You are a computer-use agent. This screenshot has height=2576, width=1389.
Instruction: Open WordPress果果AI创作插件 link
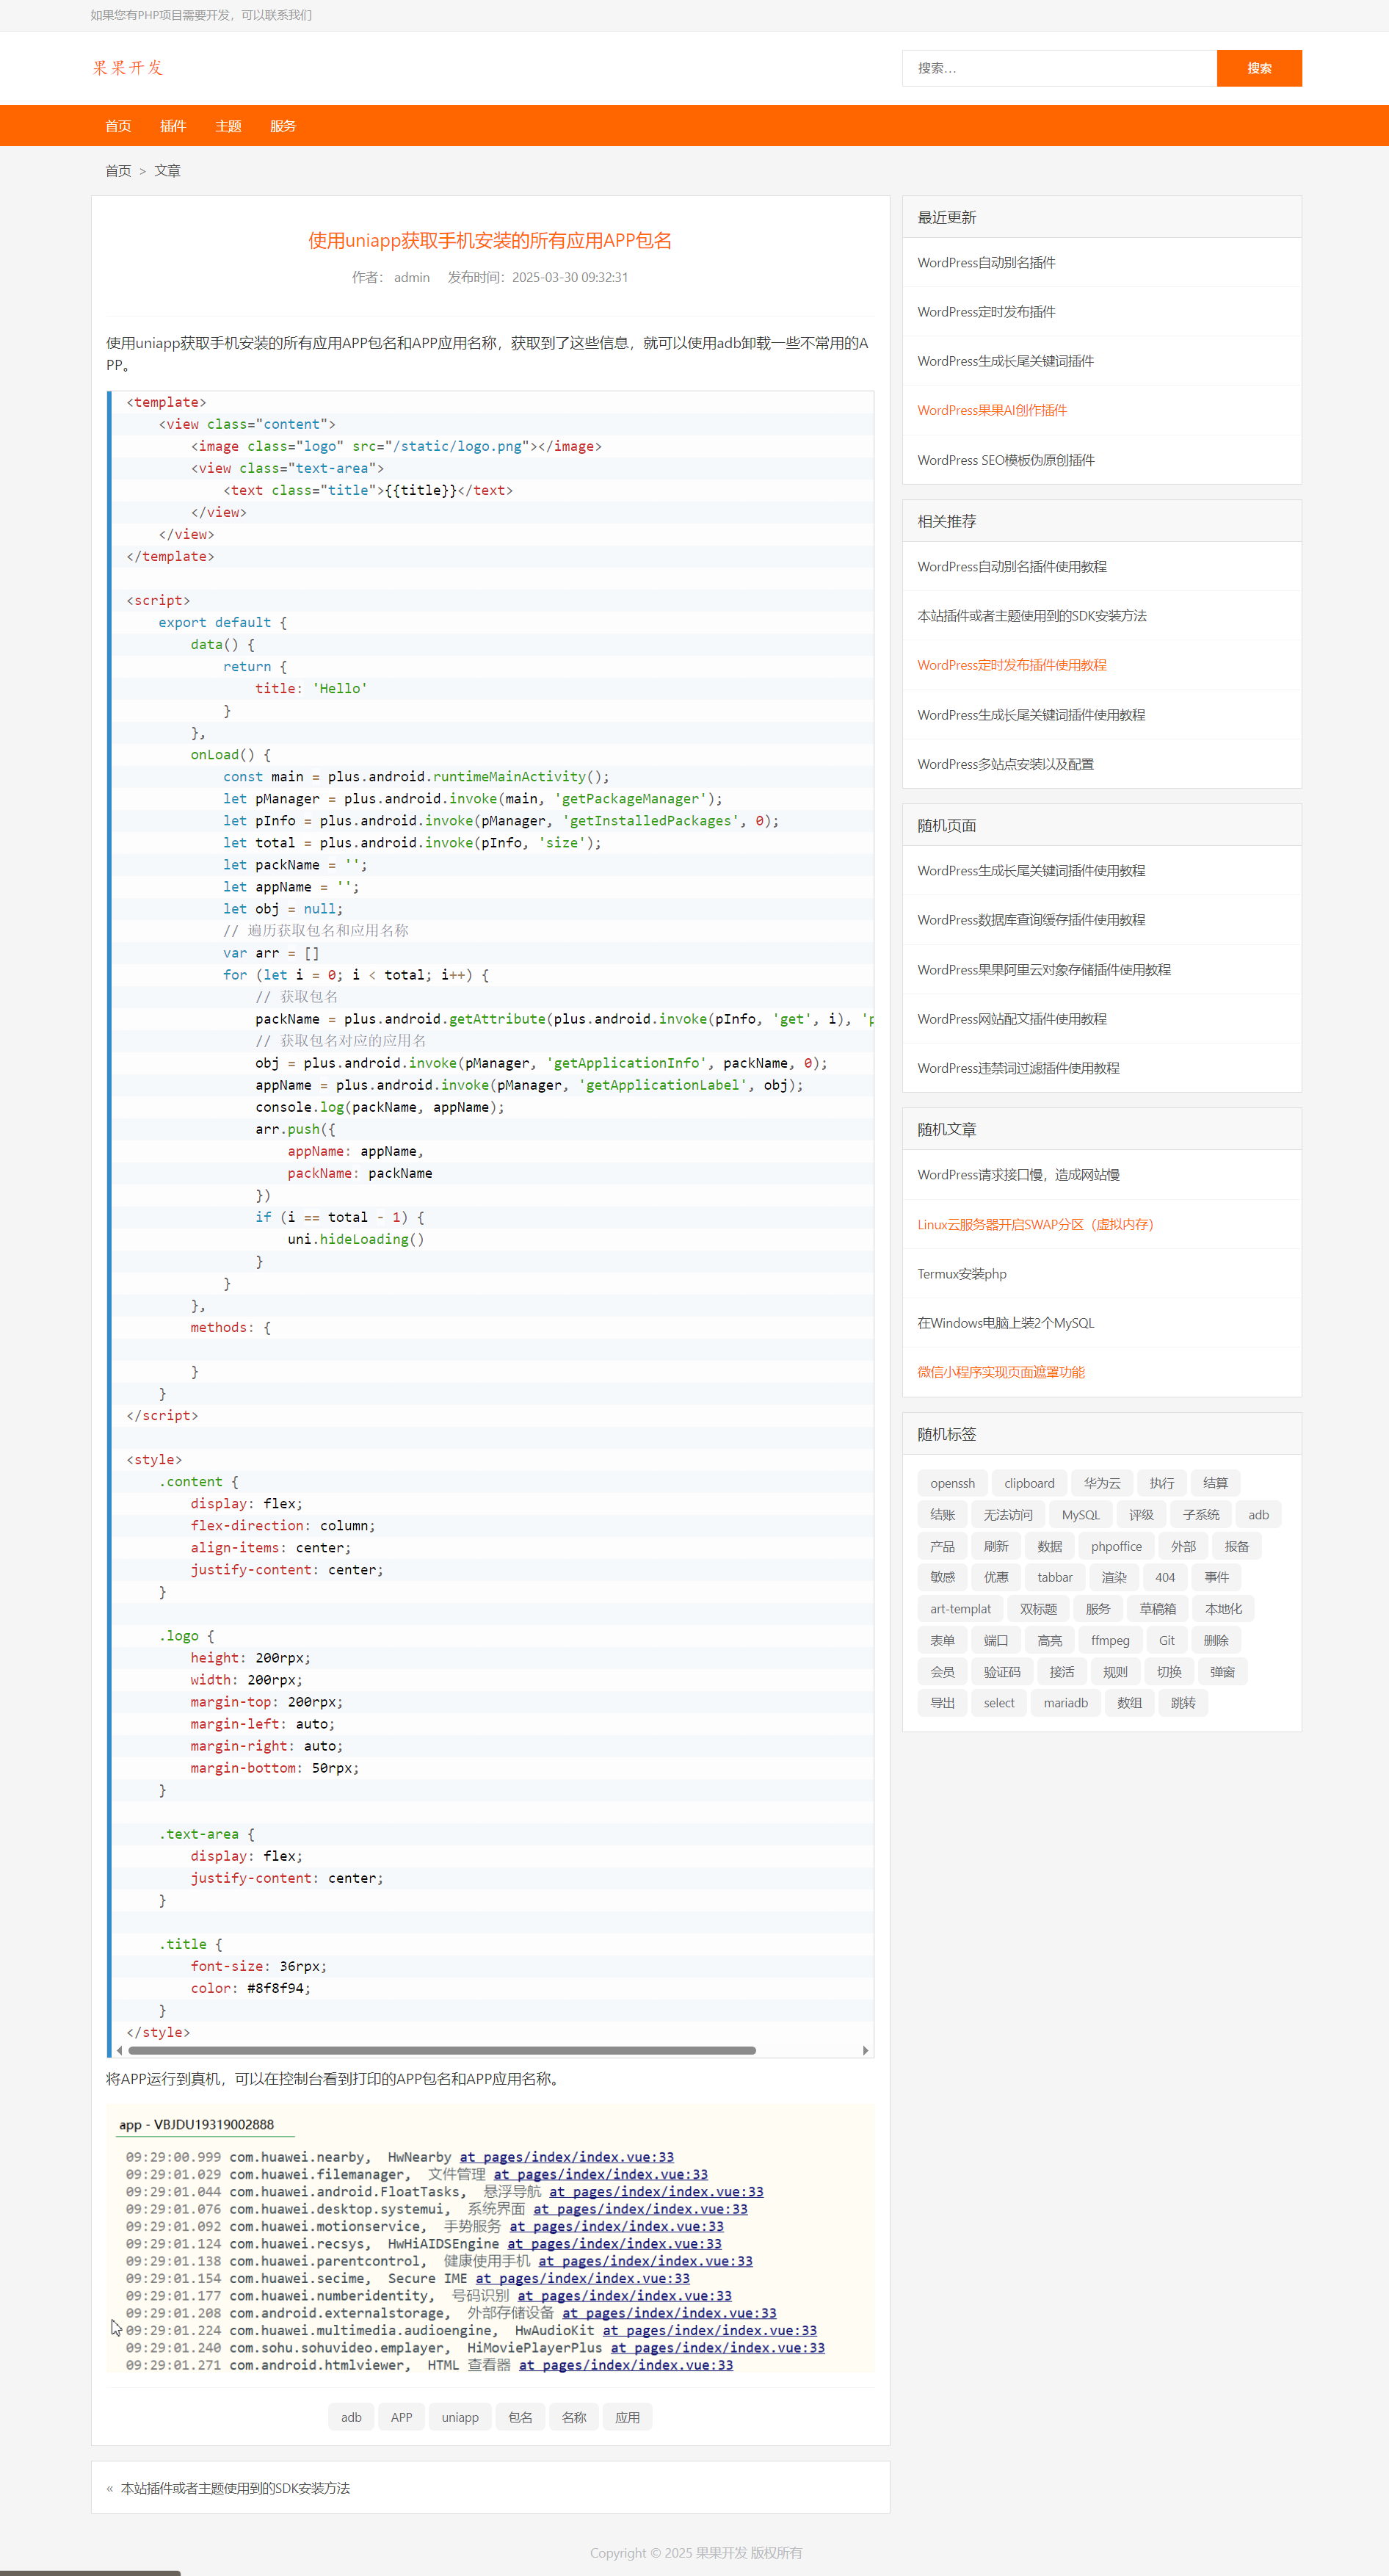[992, 410]
